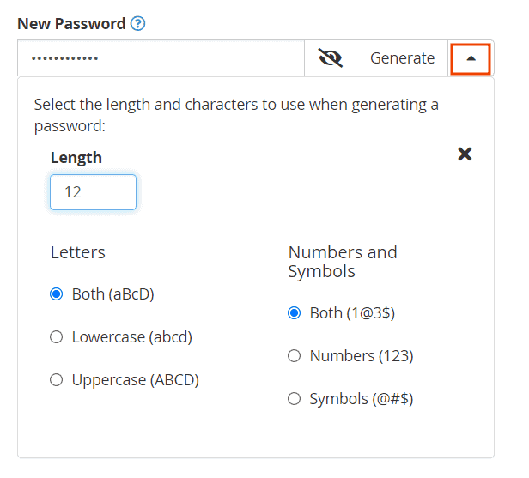Click the bold Length label

click(x=76, y=158)
